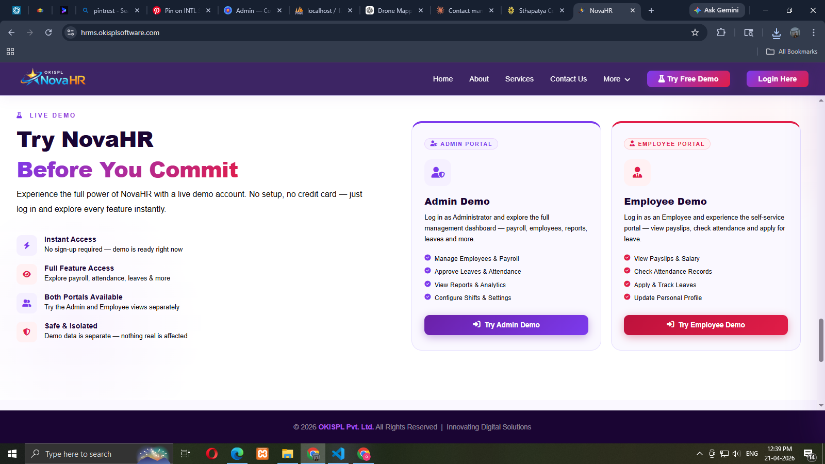
Task: Click the 'Approve Leaves & Attendance' item
Action: (473, 271)
